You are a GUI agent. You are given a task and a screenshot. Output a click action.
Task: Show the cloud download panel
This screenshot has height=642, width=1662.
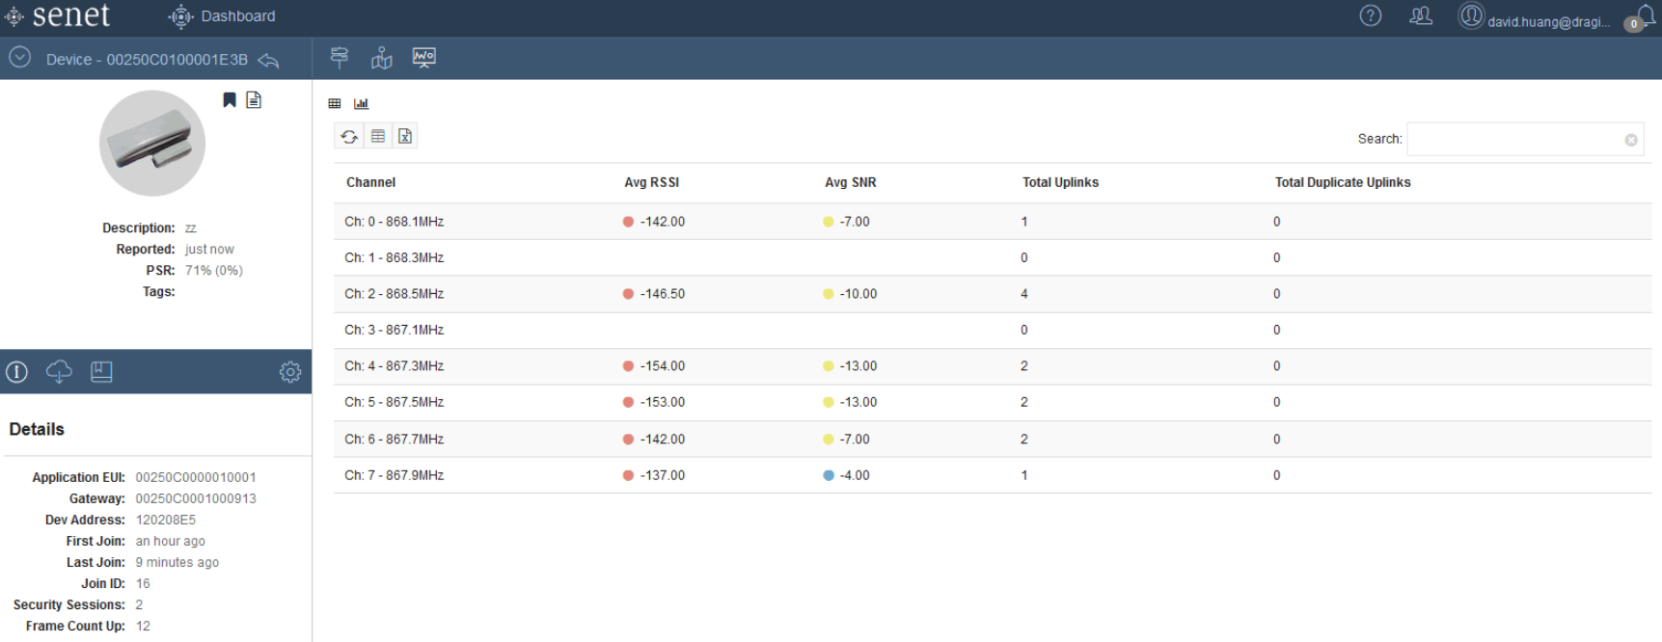[x=59, y=372]
